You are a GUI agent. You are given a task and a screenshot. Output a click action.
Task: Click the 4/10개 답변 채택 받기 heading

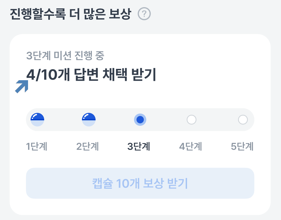pyautogui.click(x=91, y=75)
